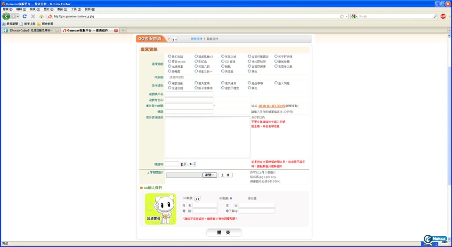Click the event time input field
452x247 pixels.
(x=189, y=106)
